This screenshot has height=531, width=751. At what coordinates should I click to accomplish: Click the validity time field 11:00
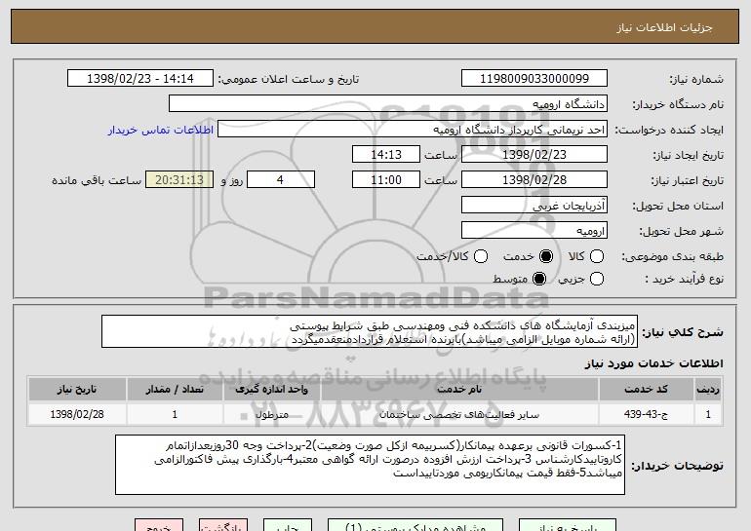(386, 180)
